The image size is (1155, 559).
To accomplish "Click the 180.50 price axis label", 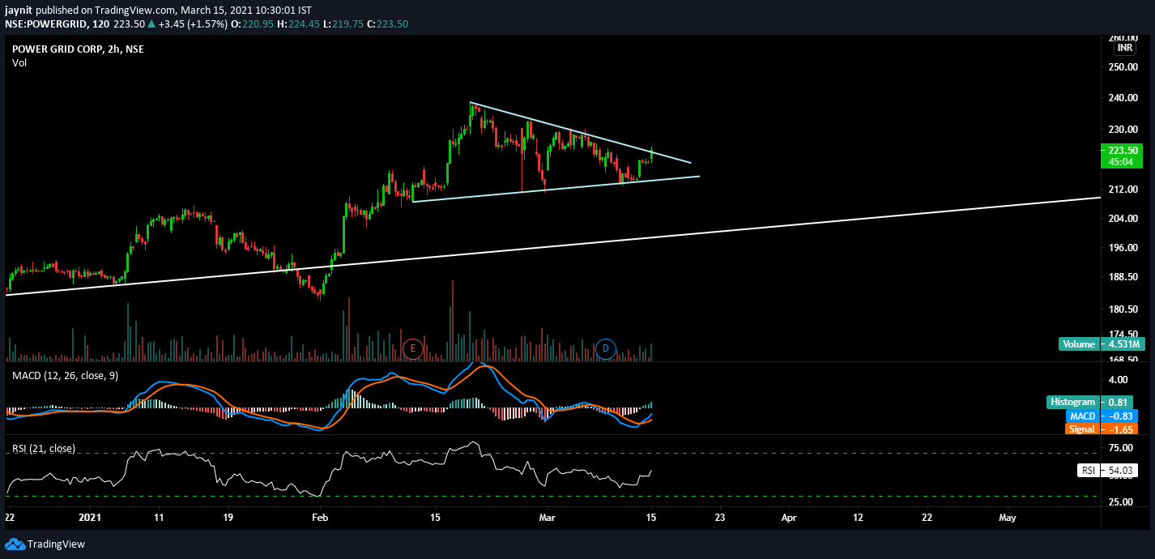I will (1123, 309).
